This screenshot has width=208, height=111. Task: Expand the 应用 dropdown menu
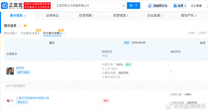pos(180,6)
